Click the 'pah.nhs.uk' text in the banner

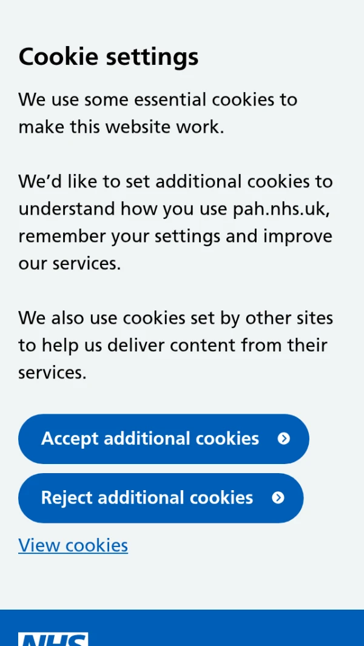point(282,209)
